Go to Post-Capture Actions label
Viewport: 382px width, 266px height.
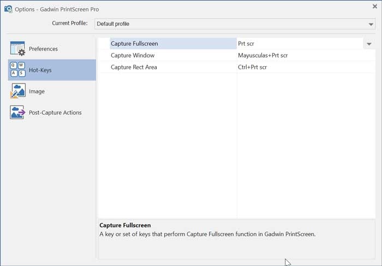(x=55, y=113)
